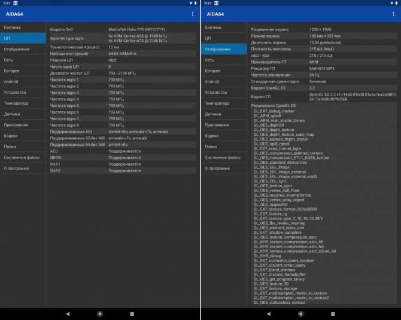Viewport: 401px width, 320px height.
Task: Open Приложения in right screen sidebar
Action: [x=224, y=125]
